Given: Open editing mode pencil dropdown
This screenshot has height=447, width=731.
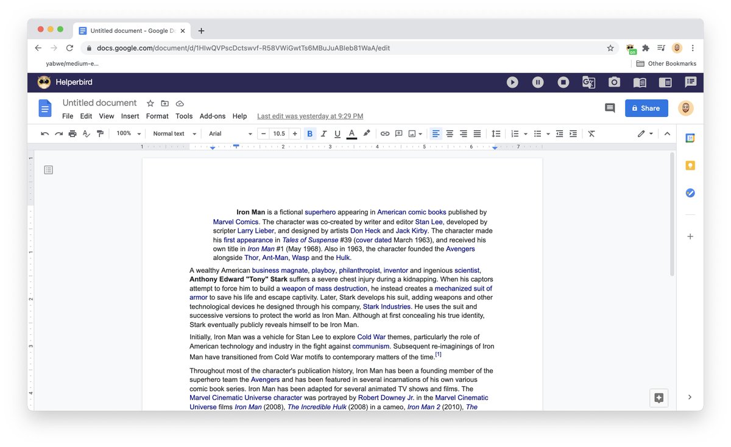Looking at the screenshot, I should click(645, 134).
